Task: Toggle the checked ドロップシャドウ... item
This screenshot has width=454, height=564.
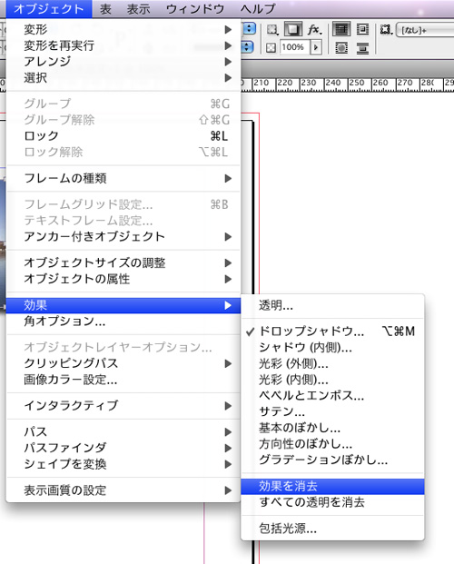Action: click(x=332, y=331)
